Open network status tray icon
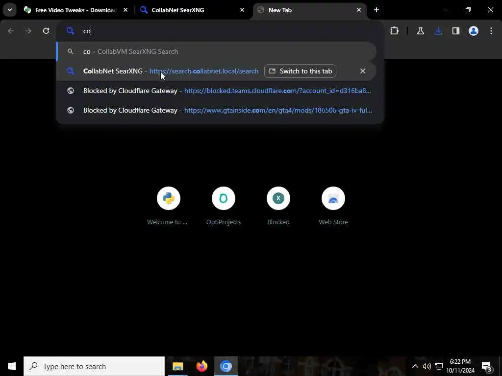 pos(439,366)
